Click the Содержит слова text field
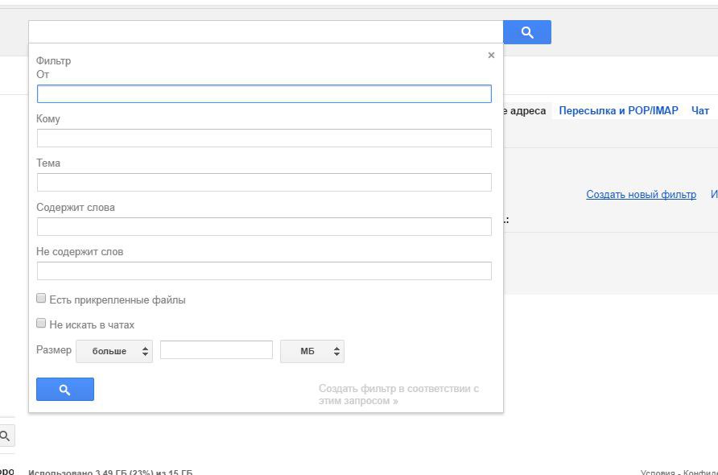Image resolution: width=718 pixels, height=475 pixels. [x=264, y=227]
